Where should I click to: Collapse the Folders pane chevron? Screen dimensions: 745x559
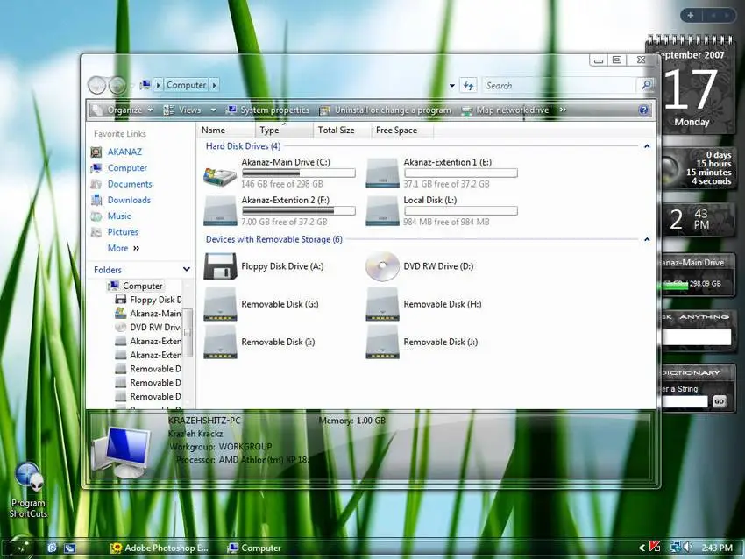[x=186, y=269]
